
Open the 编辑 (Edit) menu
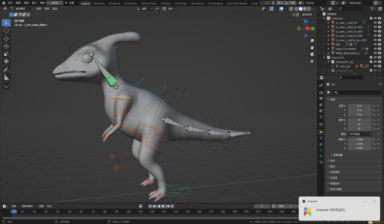(18, 3)
